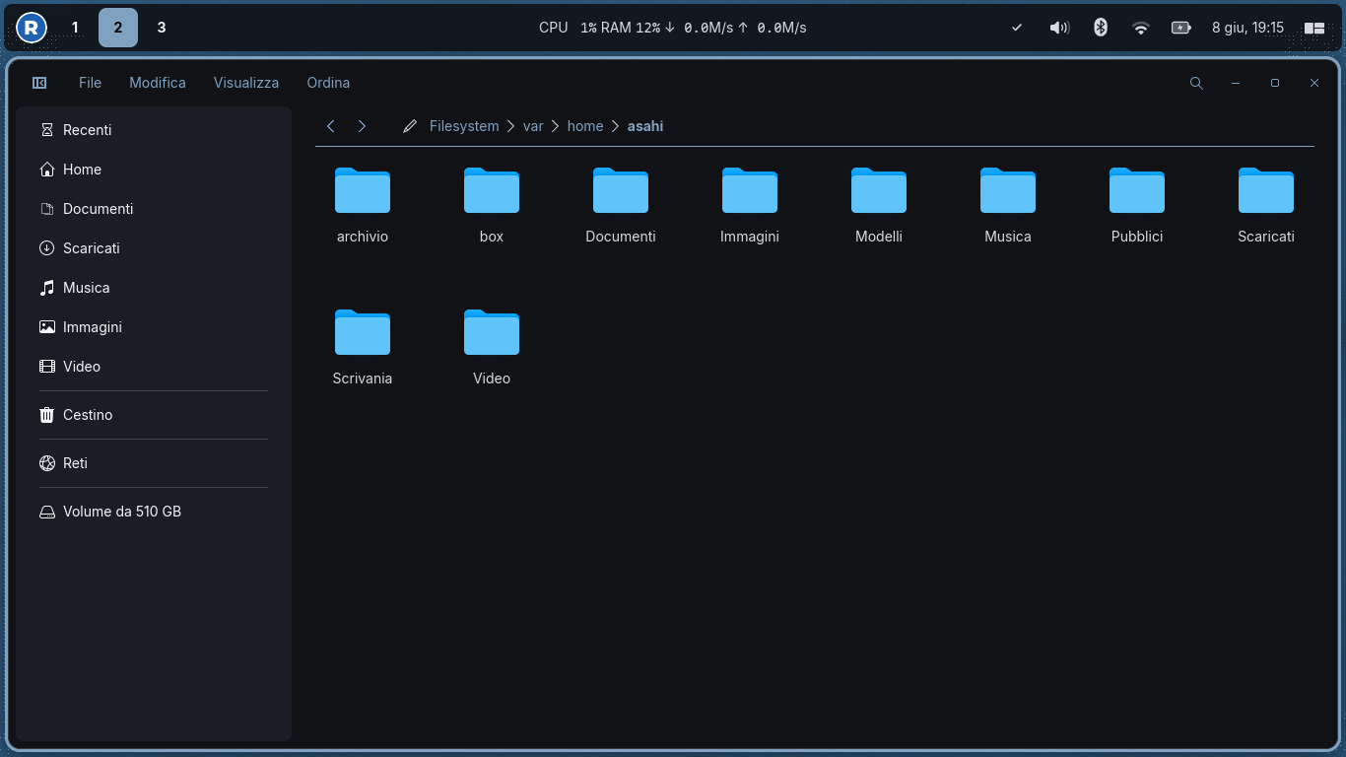Toggle the sidebar panel icon
The height and width of the screenshot is (757, 1346).
pos(39,83)
